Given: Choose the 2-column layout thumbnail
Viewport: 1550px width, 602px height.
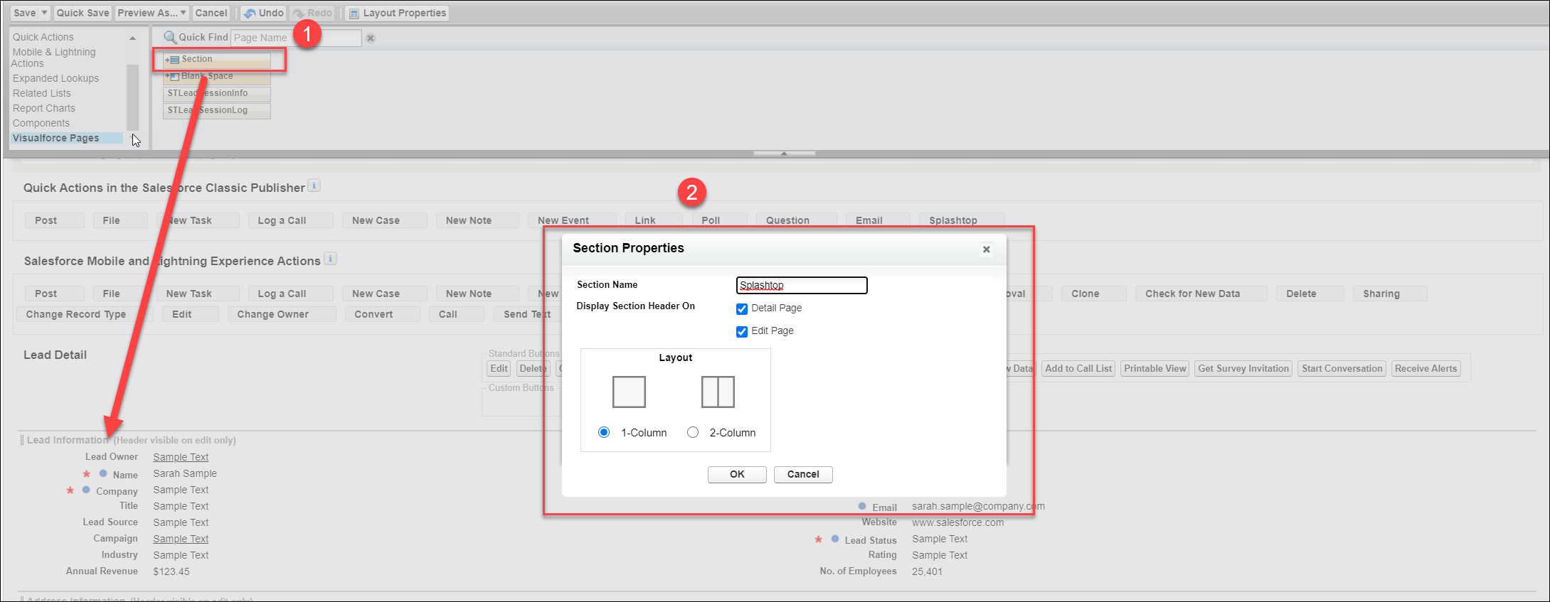Looking at the screenshot, I should click(718, 392).
